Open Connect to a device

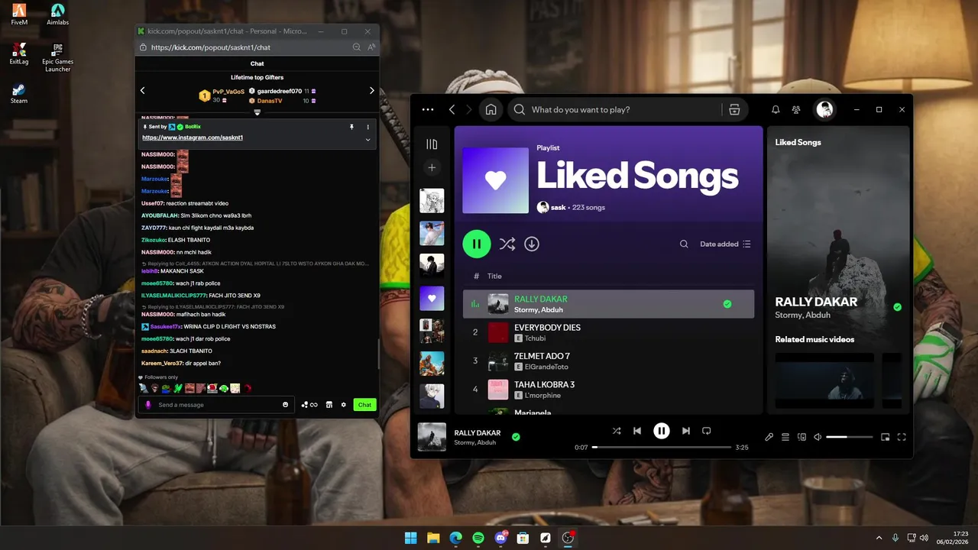point(802,437)
